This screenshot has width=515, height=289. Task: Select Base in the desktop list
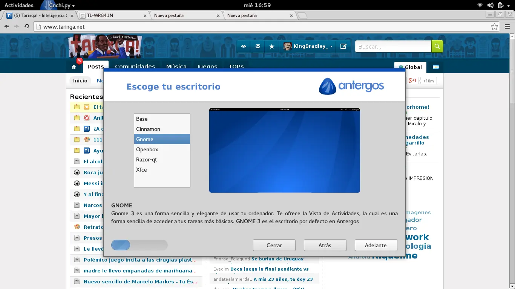pos(162,119)
